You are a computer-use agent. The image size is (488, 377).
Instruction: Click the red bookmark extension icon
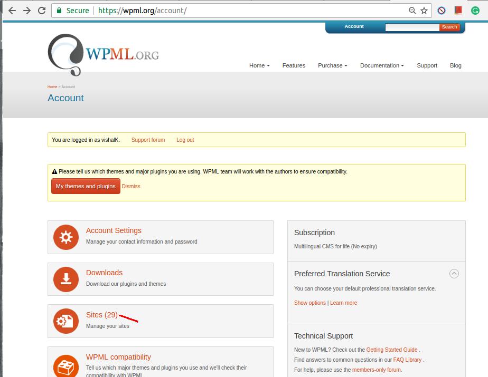[x=458, y=11]
